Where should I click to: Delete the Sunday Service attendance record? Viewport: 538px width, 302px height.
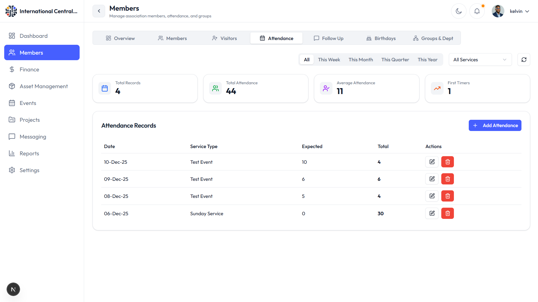(x=447, y=213)
